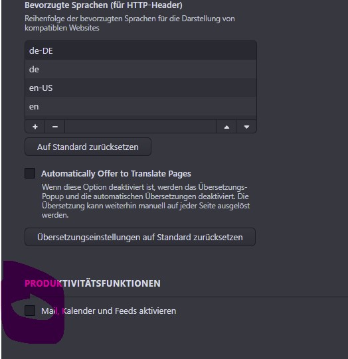Move selected language down with the arrow
Viewport: 348px width, 359px height.
[246, 127]
